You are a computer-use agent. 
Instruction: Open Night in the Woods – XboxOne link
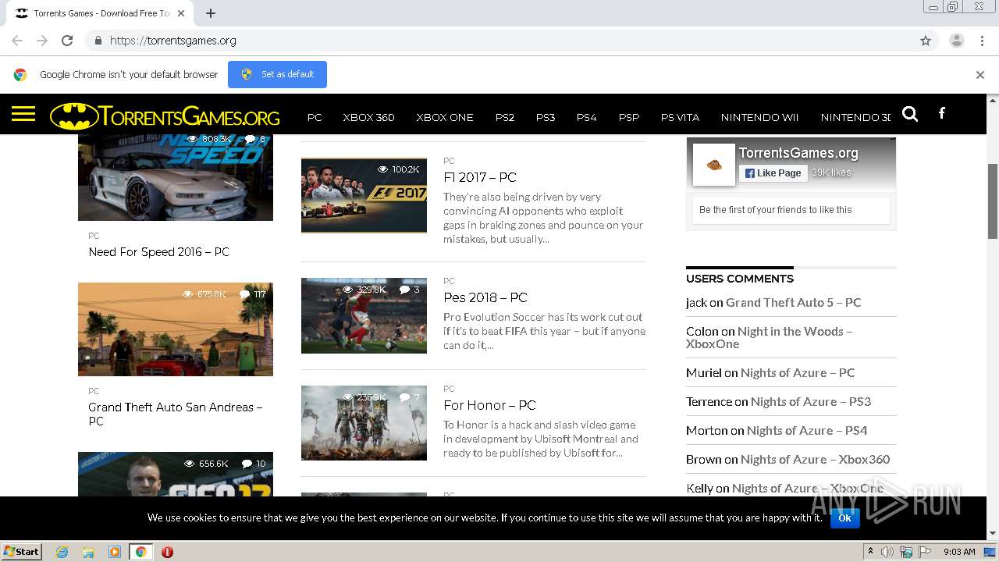769,337
